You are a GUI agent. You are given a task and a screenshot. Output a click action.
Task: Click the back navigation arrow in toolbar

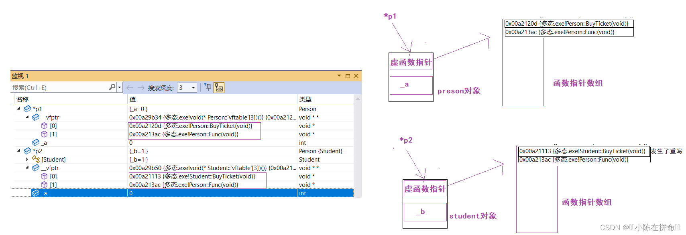130,87
